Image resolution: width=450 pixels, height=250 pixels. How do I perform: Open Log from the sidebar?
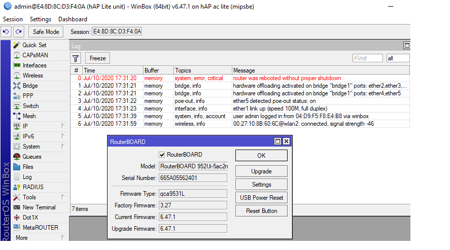[x=27, y=177]
